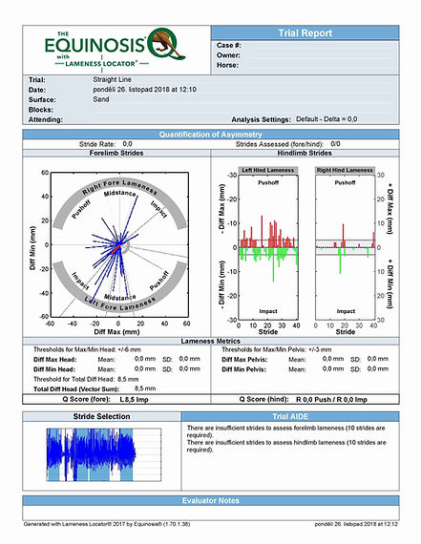
Task: Click the Forelimb Strides heading
Action: (116, 153)
